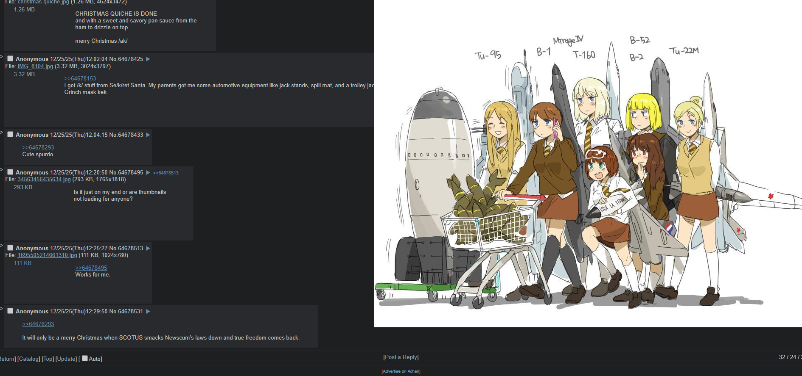Open post menu arrow for No.64678425
Screen dimensions: 802x376
click(x=148, y=59)
